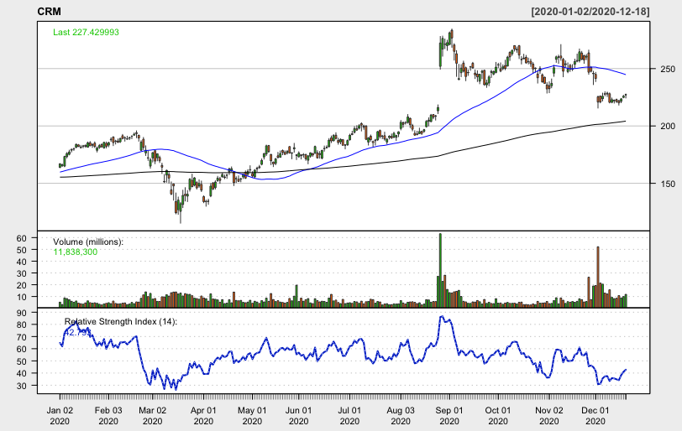The width and height of the screenshot is (682, 431).
Task: Click the 'May 01 2020' date label
Action: click(252, 416)
